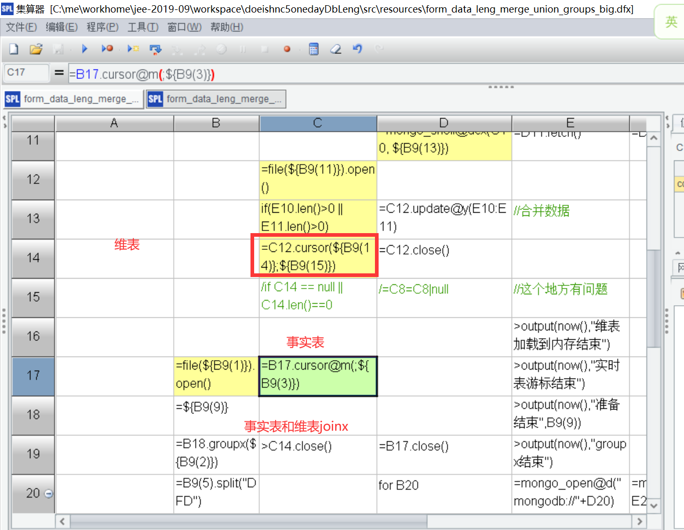The image size is (684, 530).
Task: Click the New file toolbar icon
Action: pyautogui.click(x=14, y=49)
